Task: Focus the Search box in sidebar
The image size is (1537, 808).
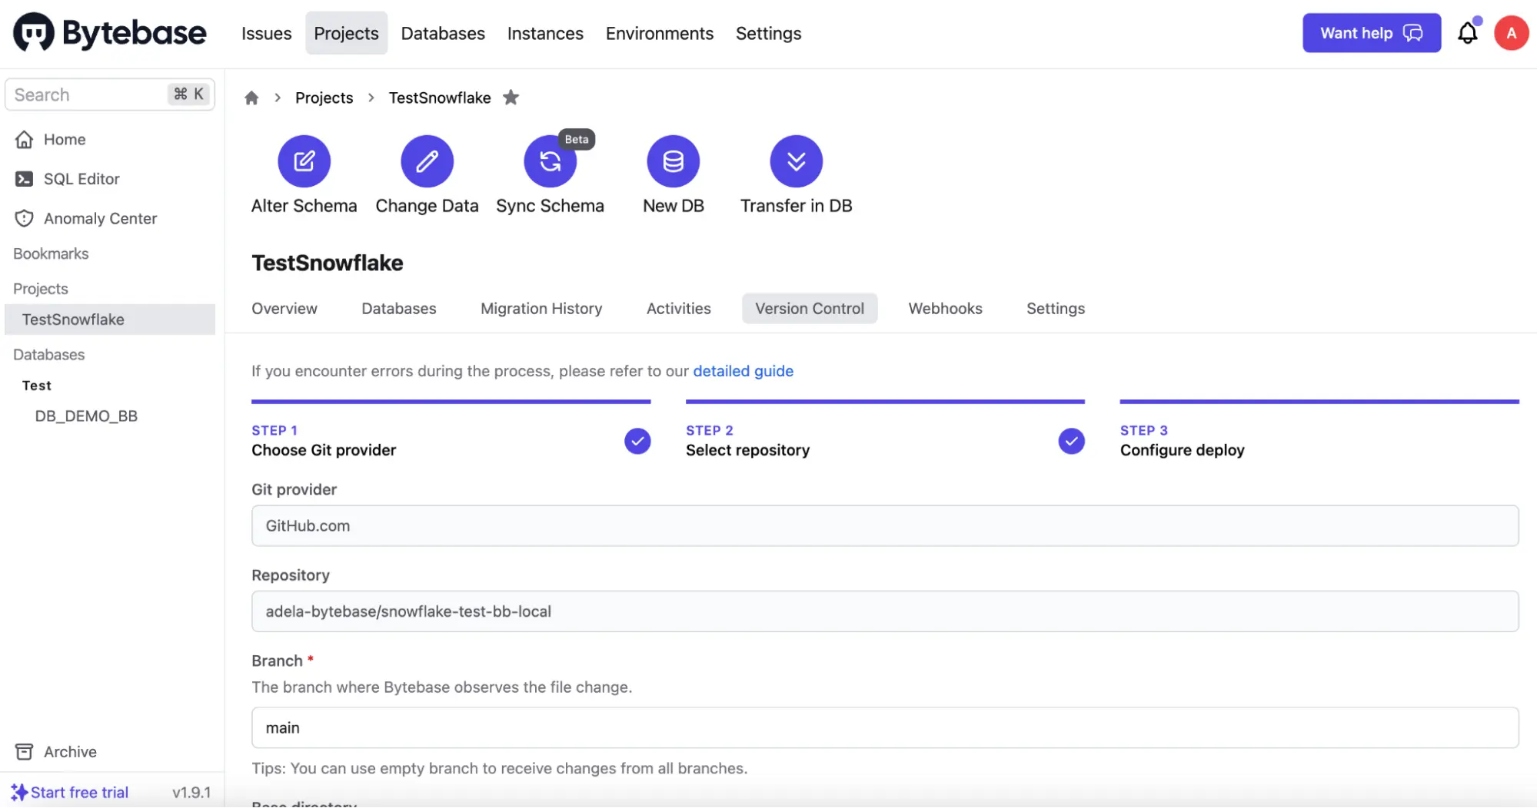Action: point(110,94)
